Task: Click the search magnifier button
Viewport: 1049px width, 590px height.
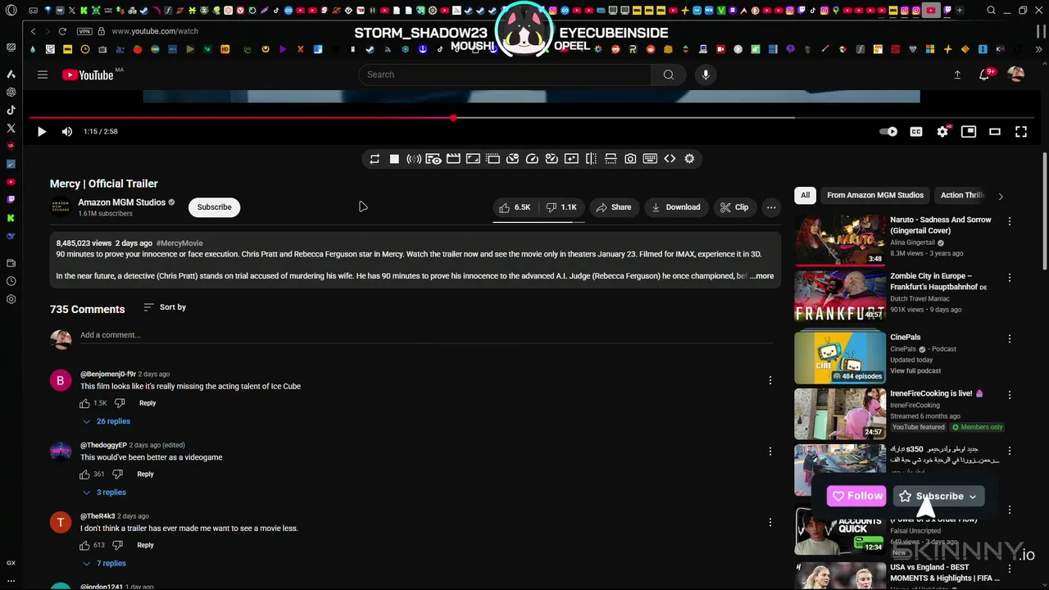Action: pyautogui.click(x=669, y=75)
